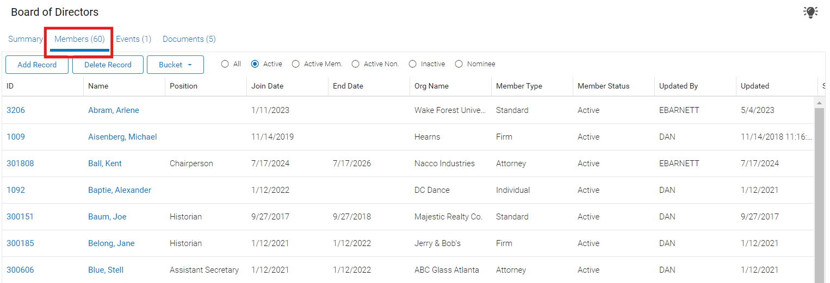
Task: Click the ABC Glass Atlanta cell
Action: point(447,270)
